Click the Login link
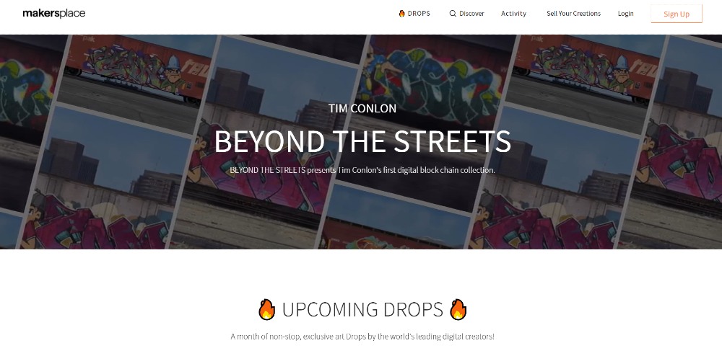Viewport: 722px width, 351px height. pyautogui.click(x=626, y=14)
